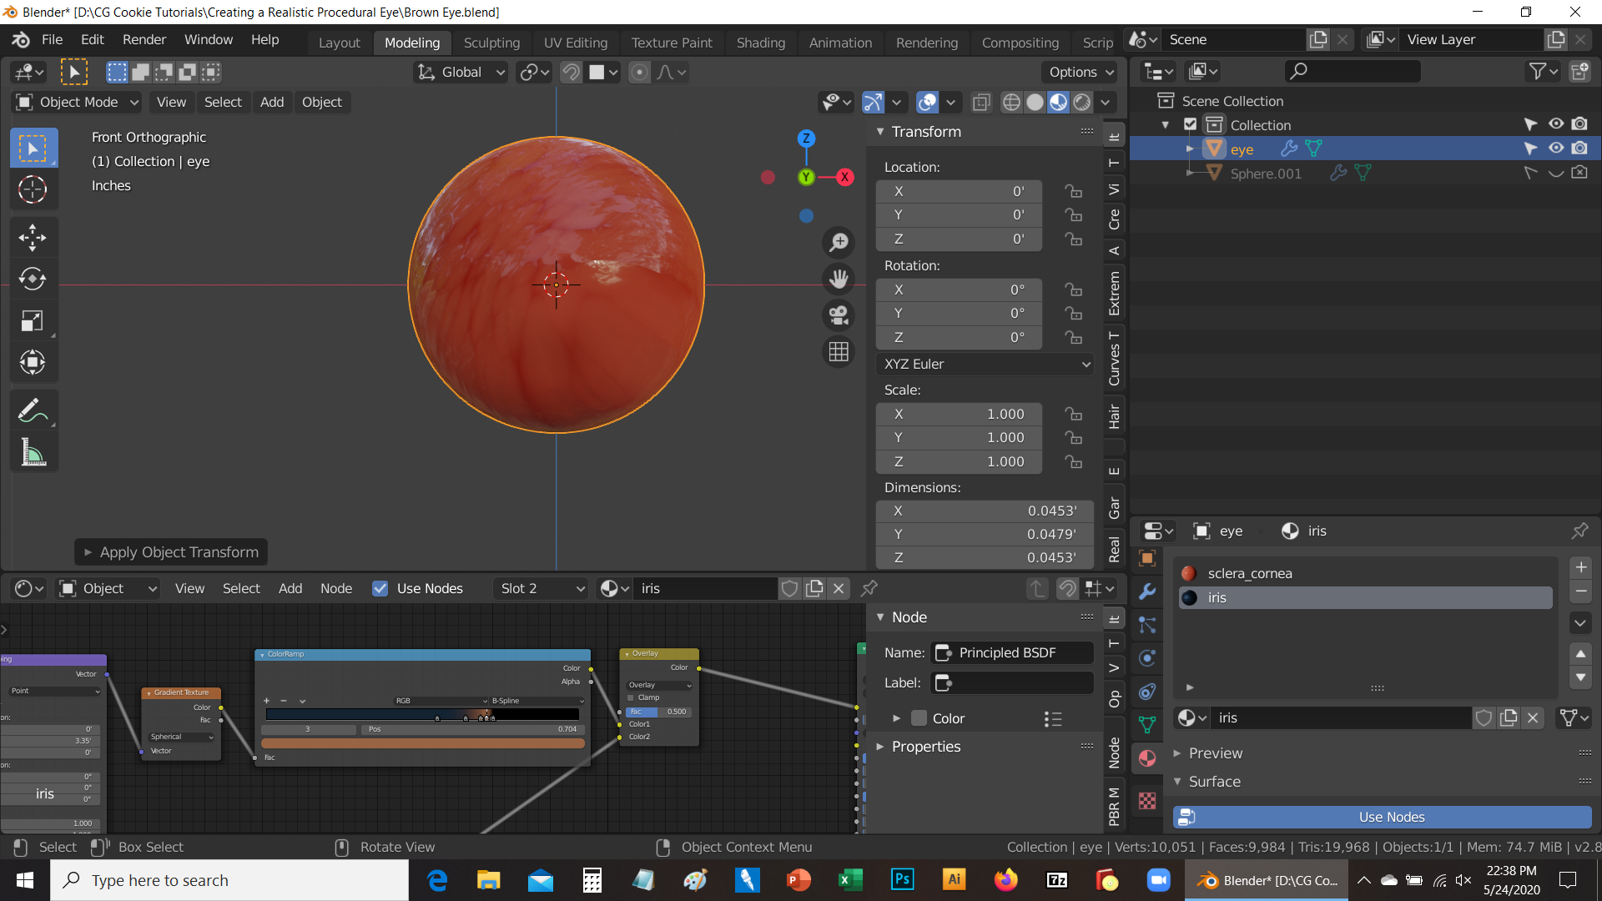Open Photoshop from the Windows taskbar
Viewport: 1602px width, 901px height.
pos(902,880)
